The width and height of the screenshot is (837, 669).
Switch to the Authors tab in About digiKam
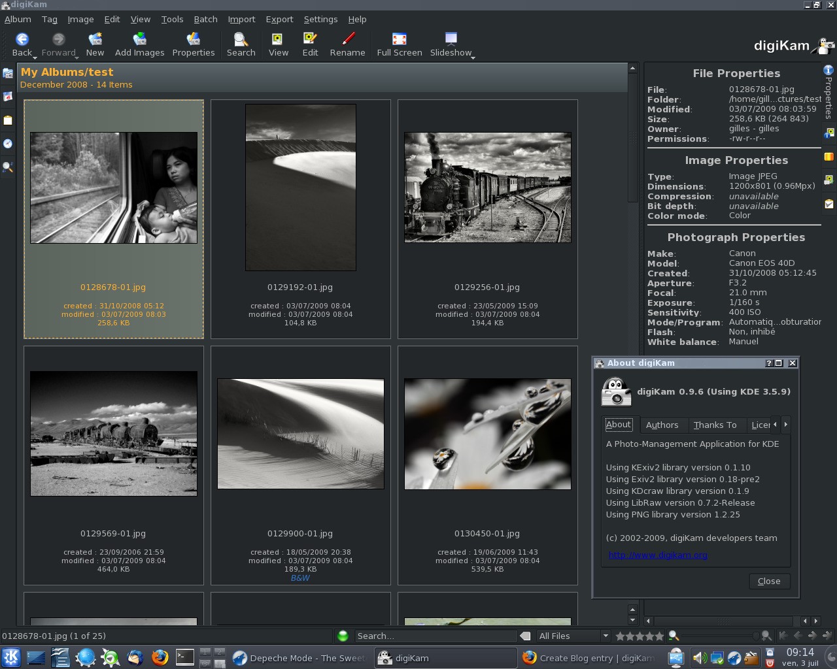pyautogui.click(x=663, y=425)
